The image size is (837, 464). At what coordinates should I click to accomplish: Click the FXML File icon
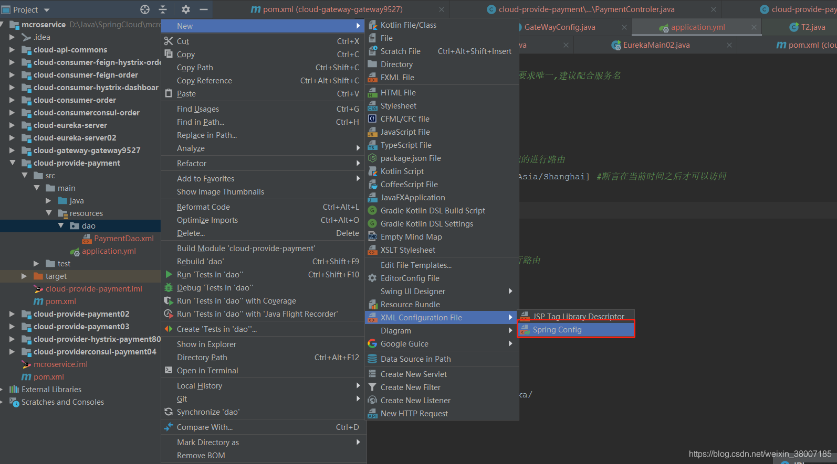[x=373, y=77]
